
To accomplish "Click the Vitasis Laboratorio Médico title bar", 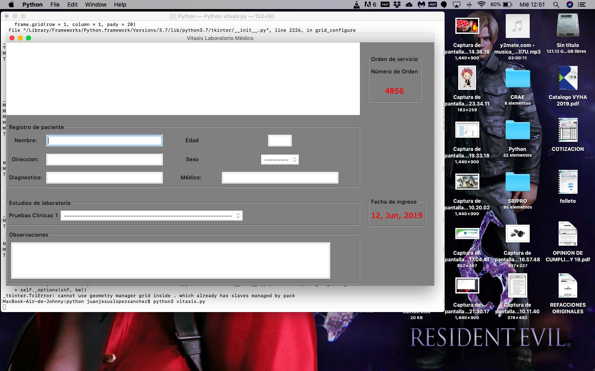I will pyautogui.click(x=220, y=38).
